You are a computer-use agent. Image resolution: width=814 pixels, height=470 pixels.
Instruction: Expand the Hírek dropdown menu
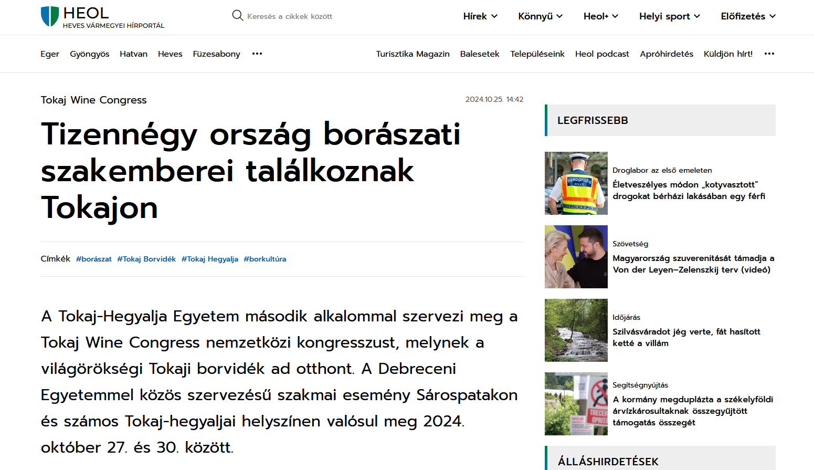[x=480, y=16]
